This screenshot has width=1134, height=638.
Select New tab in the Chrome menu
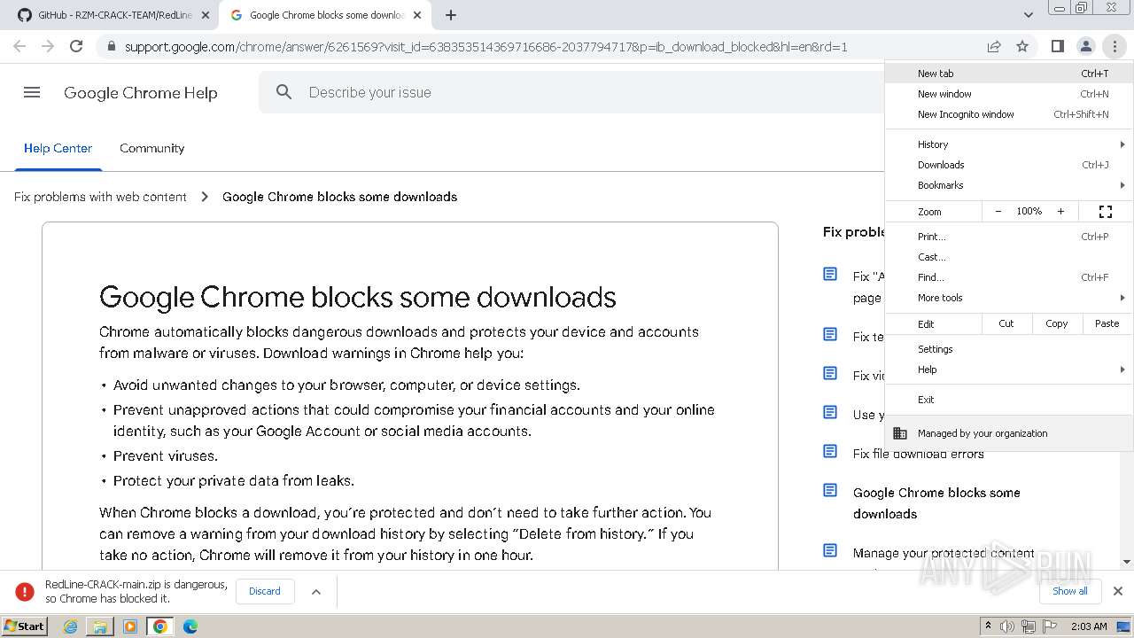pos(1009,74)
